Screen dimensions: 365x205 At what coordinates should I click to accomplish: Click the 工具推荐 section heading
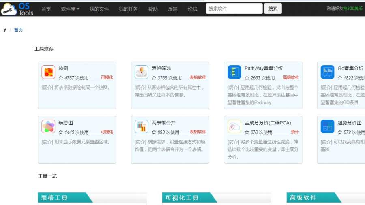click(44, 49)
